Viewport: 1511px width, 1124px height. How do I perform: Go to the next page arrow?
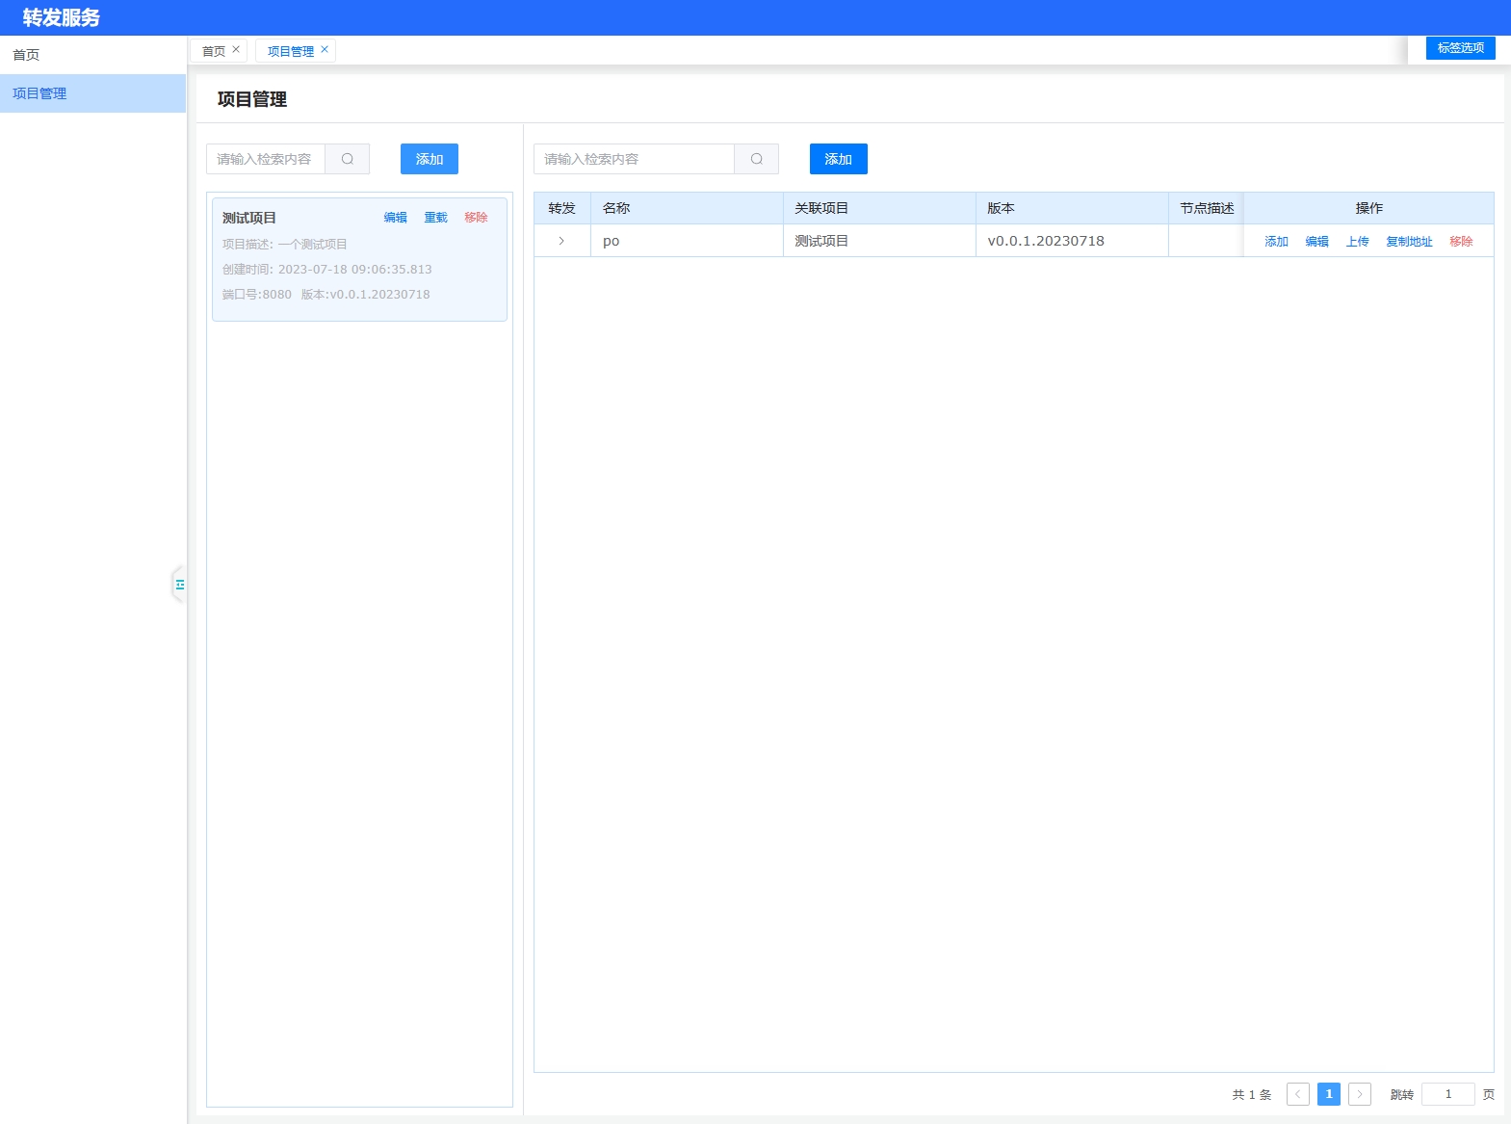(1360, 1094)
